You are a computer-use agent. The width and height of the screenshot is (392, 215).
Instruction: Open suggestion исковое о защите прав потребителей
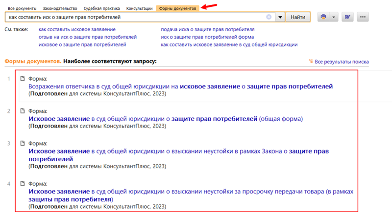[x=82, y=44]
